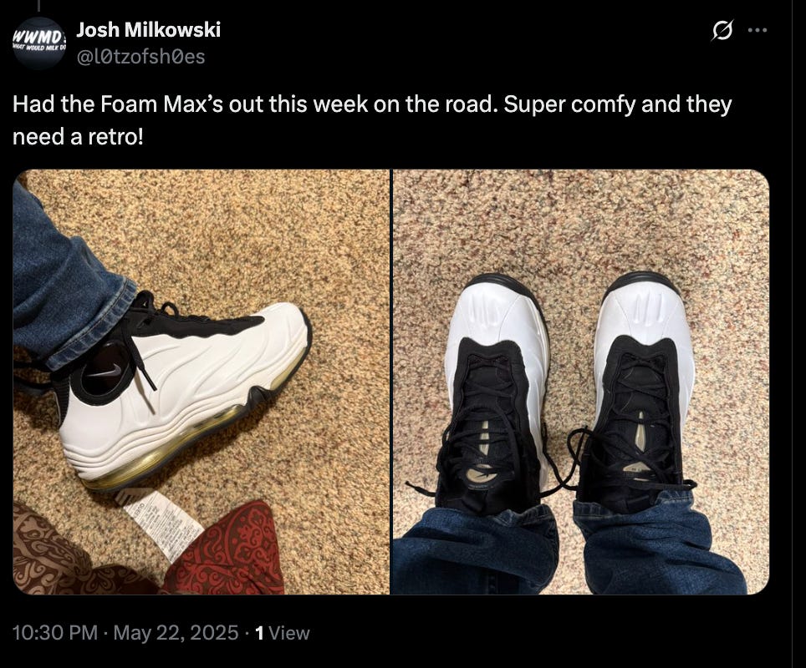
Task: View the 1 View count analytics
Action: point(283,633)
